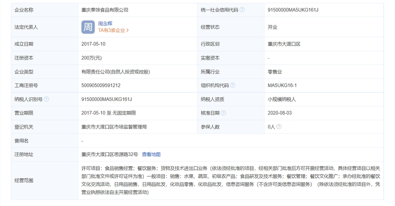Click the 工商注册号 label
395x206 pixels.
click(26, 85)
